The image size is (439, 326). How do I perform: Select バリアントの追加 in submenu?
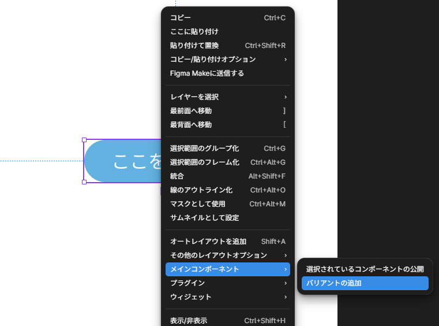pos(365,283)
